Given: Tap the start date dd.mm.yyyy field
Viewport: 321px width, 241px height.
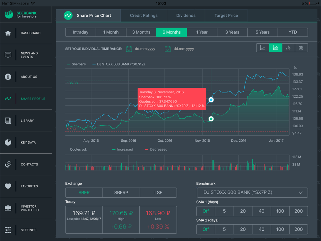Looking at the screenshot, I should coord(145,49).
